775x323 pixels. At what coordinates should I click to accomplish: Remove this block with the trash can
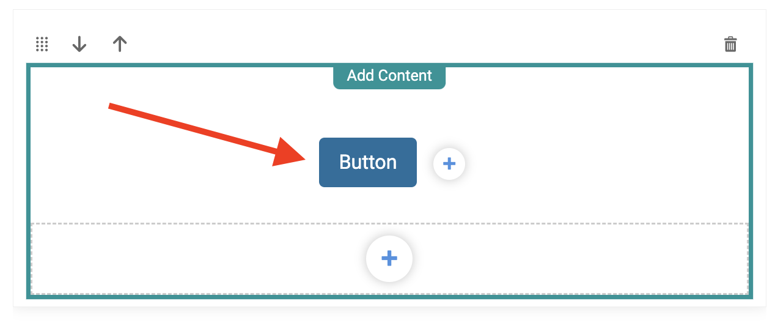(730, 44)
